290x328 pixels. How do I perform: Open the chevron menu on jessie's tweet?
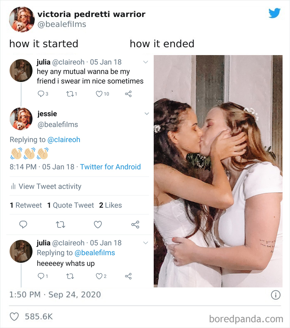click(x=147, y=114)
